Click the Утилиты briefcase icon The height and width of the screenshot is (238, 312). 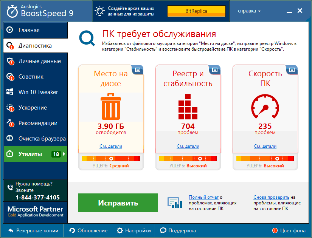9,154
